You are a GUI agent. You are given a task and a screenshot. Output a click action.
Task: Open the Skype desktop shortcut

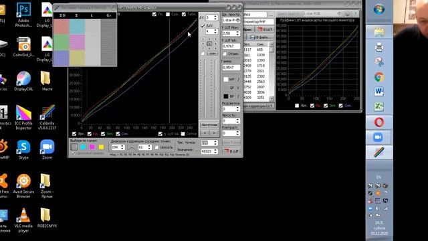tap(23, 149)
